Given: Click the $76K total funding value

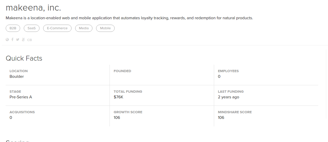Looking at the screenshot, I should [119, 97].
